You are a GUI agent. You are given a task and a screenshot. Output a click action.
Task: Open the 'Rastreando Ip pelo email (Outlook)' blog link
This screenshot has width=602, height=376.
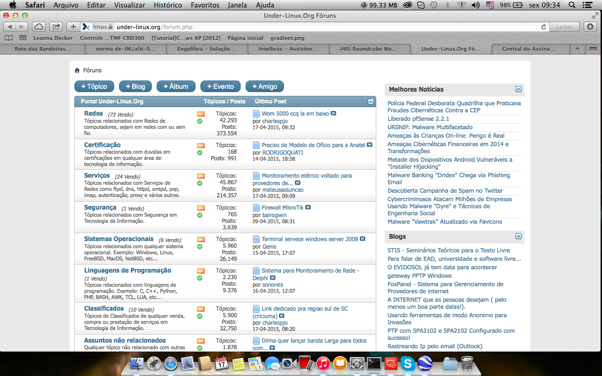click(435, 346)
